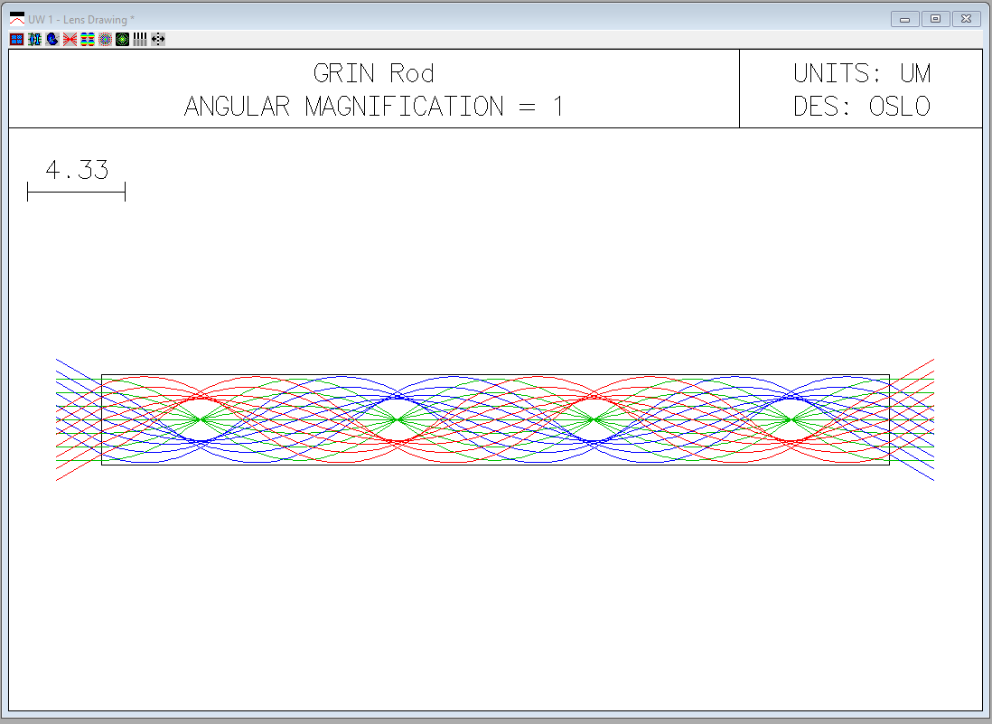Image resolution: width=992 pixels, height=724 pixels.
Task: Open the 2D lens drawing icon
Action: click(35, 39)
